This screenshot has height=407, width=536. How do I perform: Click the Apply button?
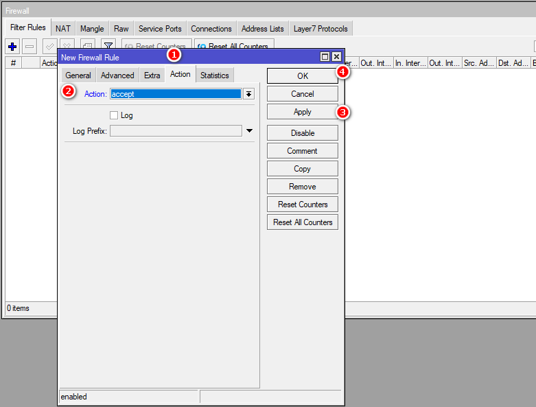(302, 112)
